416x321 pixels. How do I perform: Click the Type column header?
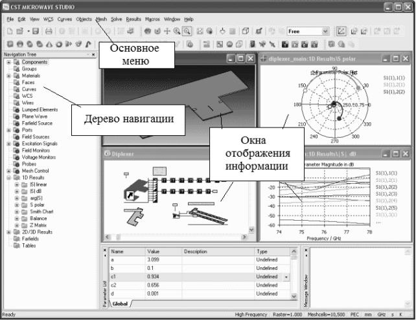(x=272, y=252)
